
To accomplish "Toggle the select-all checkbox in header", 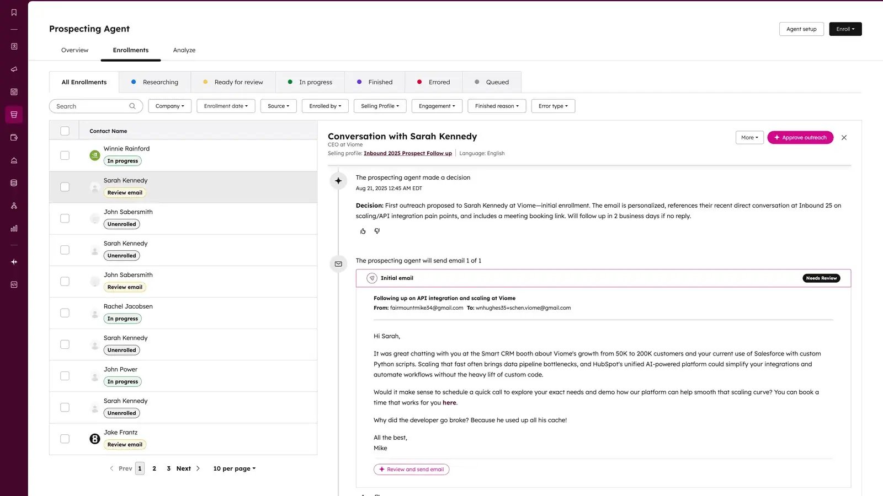I will 65,131.
